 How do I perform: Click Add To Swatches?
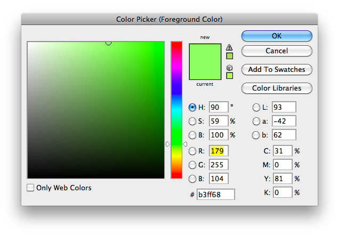coord(277,69)
